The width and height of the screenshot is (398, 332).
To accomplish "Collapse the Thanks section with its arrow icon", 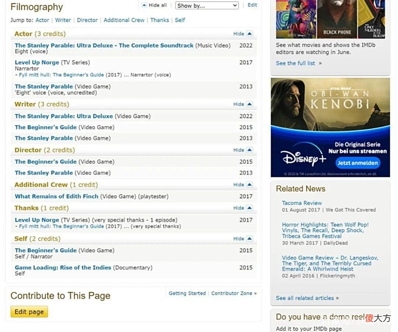I will (249, 208).
